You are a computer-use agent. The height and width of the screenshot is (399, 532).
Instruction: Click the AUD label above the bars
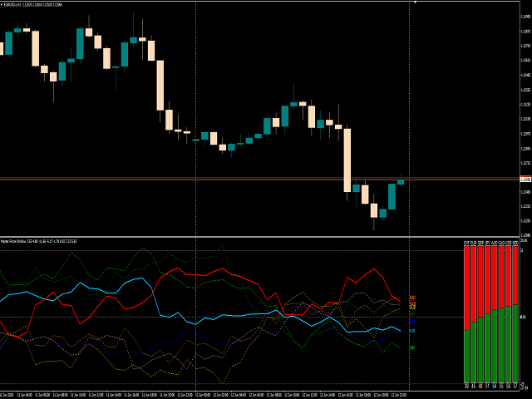click(x=495, y=243)
